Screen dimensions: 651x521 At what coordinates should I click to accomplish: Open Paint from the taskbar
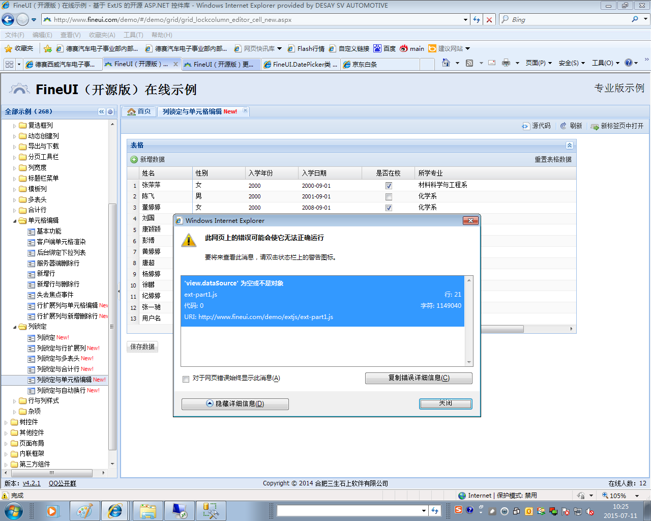84,511
